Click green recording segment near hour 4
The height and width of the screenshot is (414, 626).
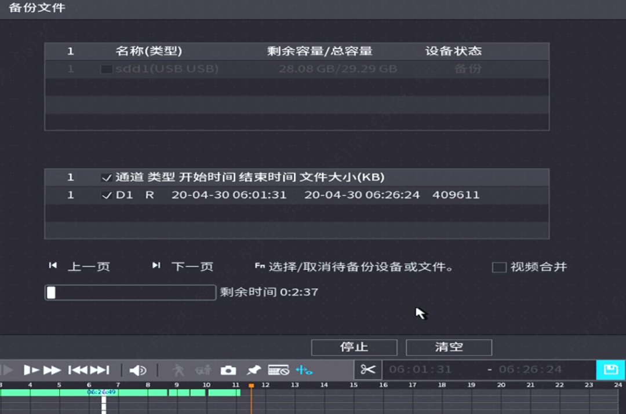pyautogui.click(x=30, y=393)
